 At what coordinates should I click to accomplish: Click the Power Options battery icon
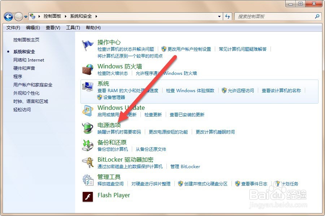(88, 128)
